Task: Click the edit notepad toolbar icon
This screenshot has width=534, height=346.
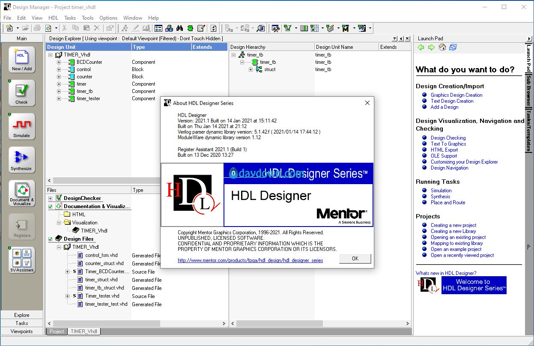Action: [201, 28]
